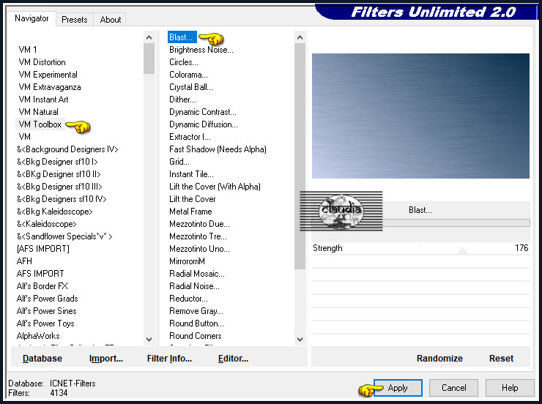The image size is (542, 404).
Task: Open Help for Filters Unlimited
Action: (x=510, y=388)
